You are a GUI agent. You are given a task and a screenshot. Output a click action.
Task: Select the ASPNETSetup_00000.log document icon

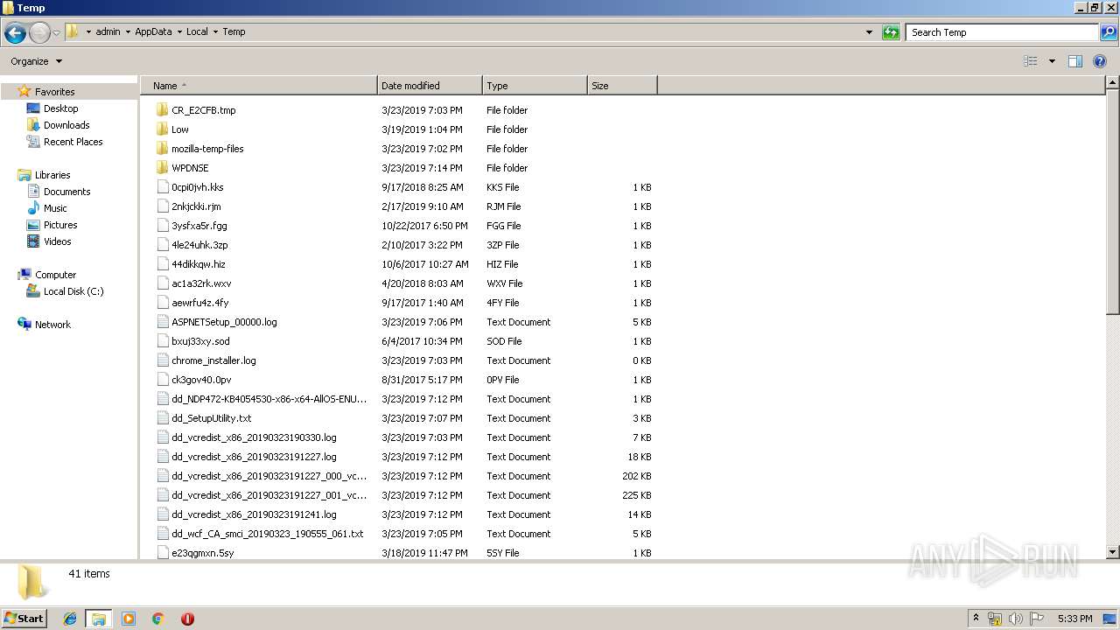[x=162, y=322]
